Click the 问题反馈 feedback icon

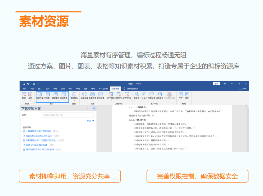(152, 94)
